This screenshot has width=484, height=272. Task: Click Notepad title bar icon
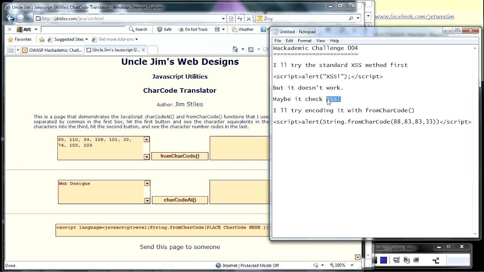coord(275,32)
